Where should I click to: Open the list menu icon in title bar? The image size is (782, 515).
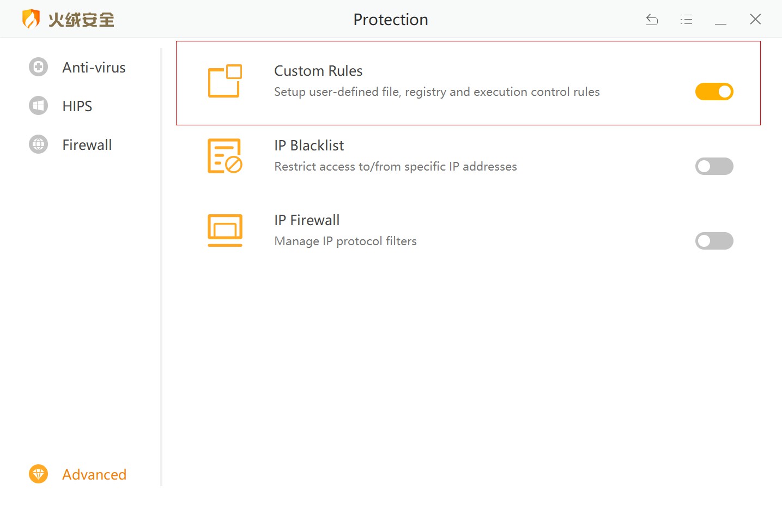686,20
